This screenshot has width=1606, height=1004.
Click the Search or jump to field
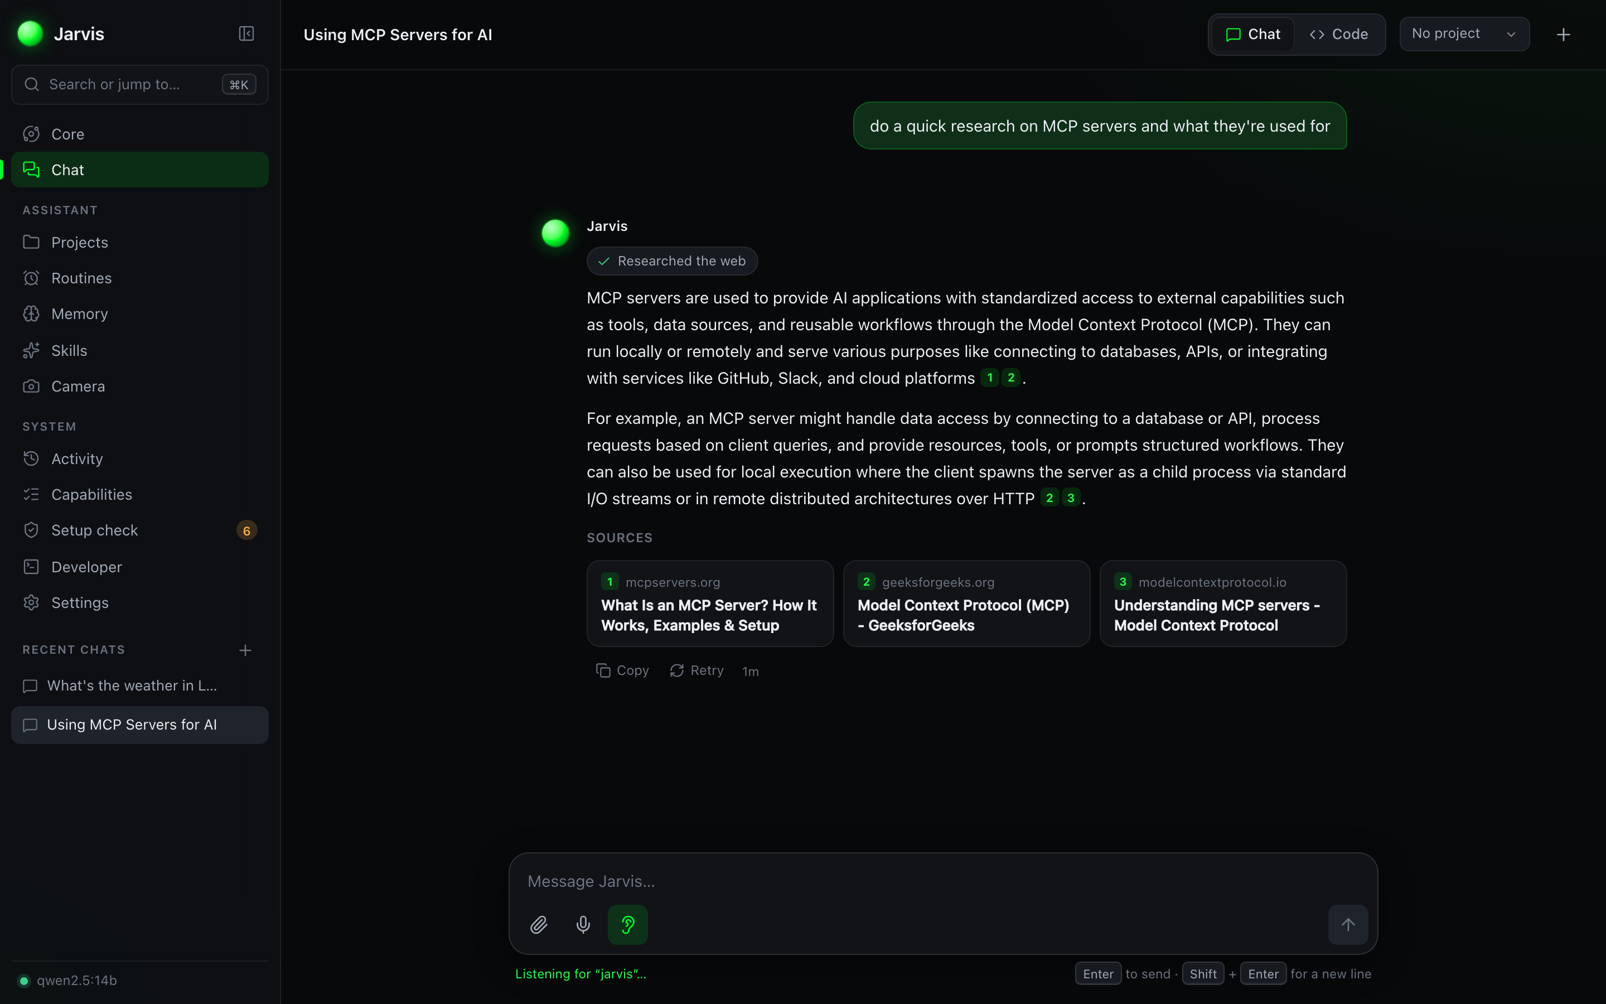click(140, 84)
